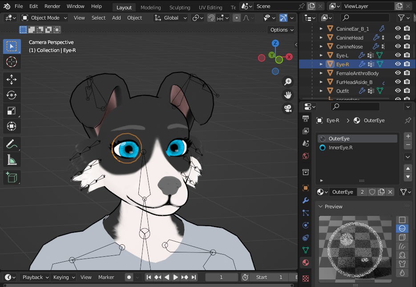
Task: Click the outliner search field
Action: click(x=365, y=18)
